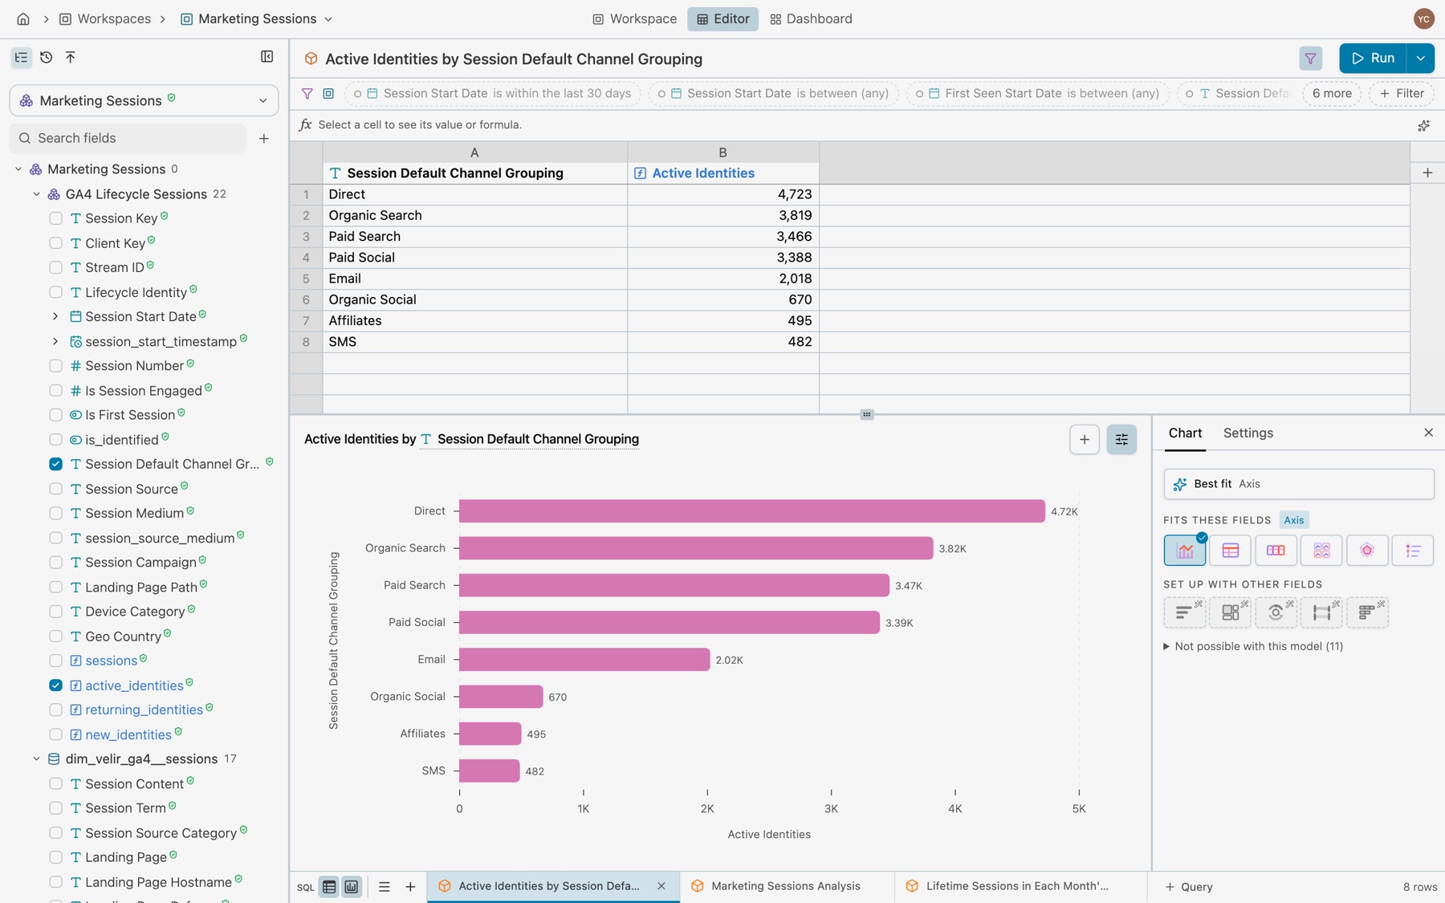
Task: Click the Direct bar in the chart
Action: [x=751, y=511]
